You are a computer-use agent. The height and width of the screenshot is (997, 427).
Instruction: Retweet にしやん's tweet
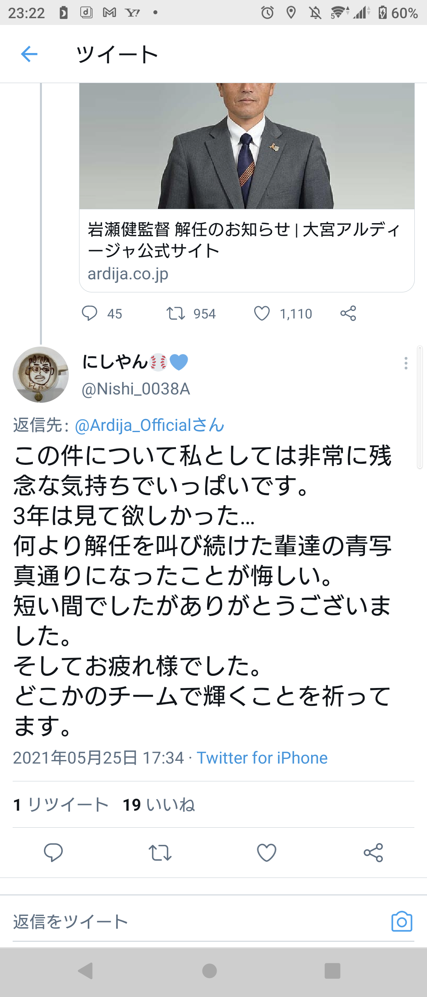[160, 852]
